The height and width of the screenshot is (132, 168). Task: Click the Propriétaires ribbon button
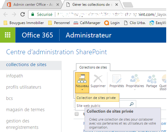(135, 81)
